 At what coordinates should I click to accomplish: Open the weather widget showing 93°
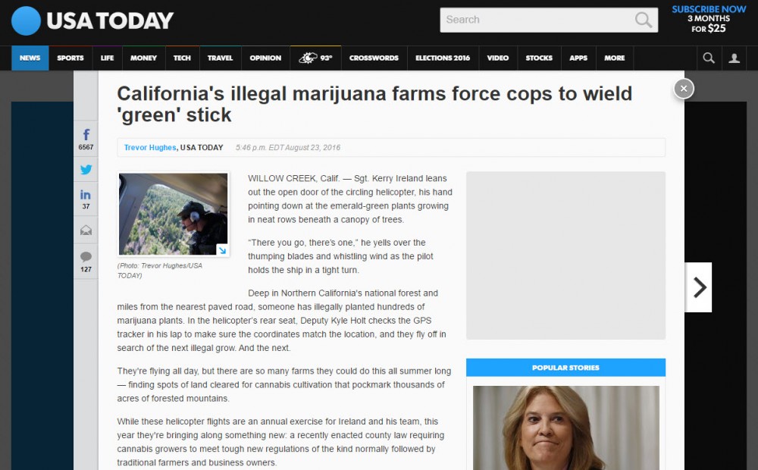pos(315,58)
